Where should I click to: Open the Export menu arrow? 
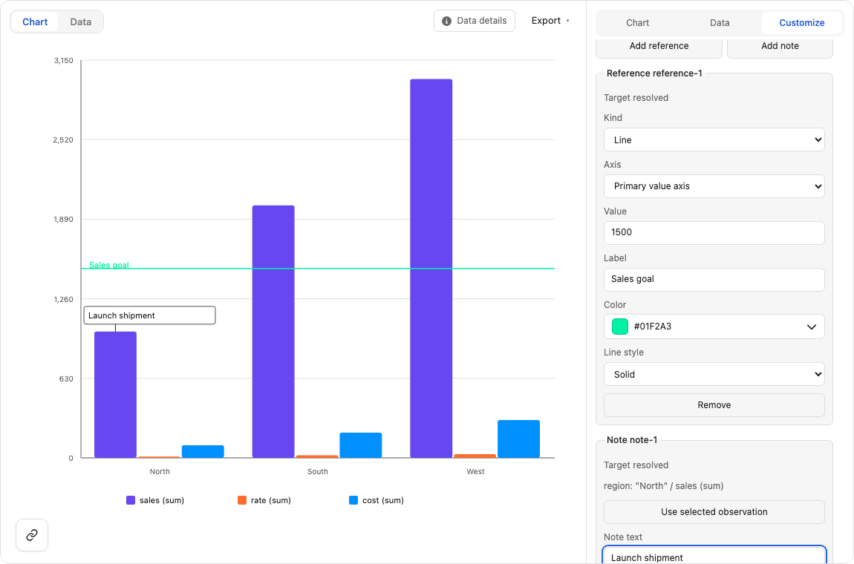pos(567,21)
